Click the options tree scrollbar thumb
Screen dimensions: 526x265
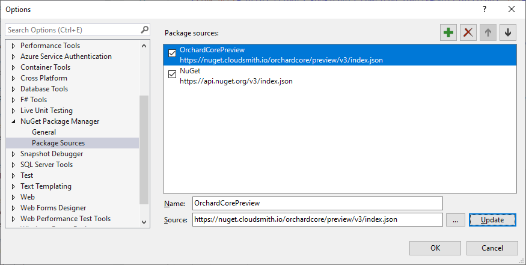(x=144, y=150)
